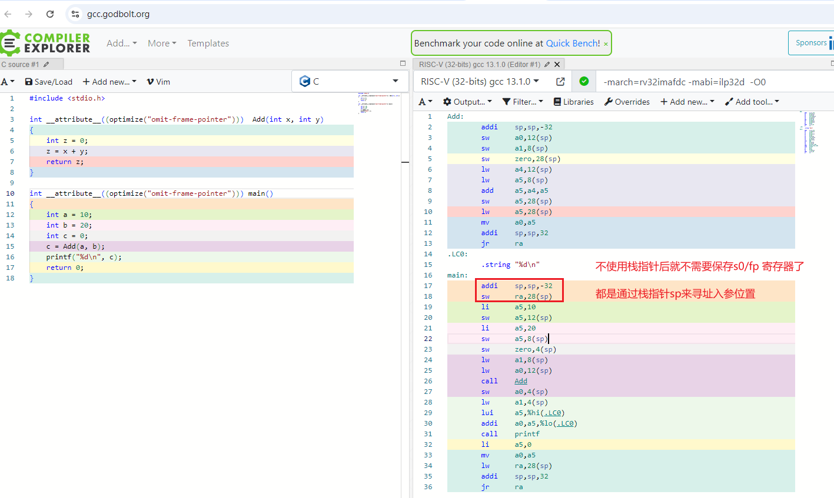Click source line number 10
Screen dimensions: 834x498
tap(11, 193)
